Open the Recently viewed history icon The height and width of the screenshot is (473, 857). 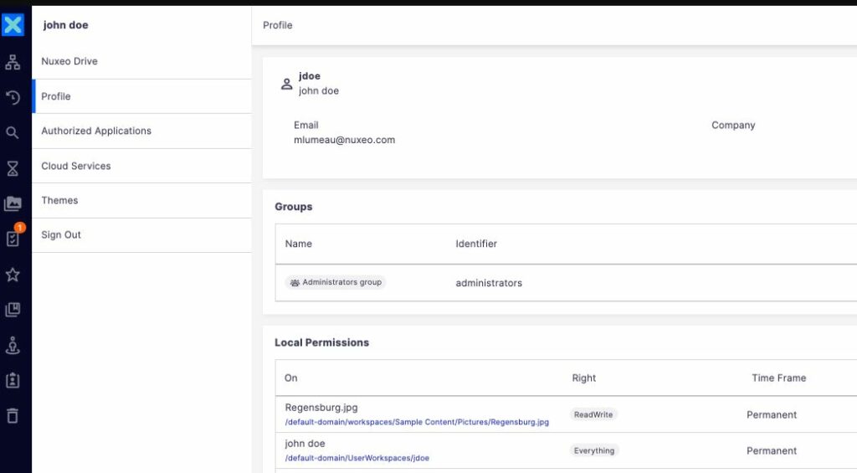pyautogui.click(x=13, y=97)
